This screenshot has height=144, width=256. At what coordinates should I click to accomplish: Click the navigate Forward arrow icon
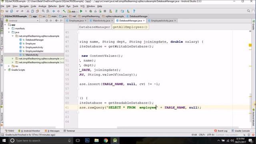58,11
